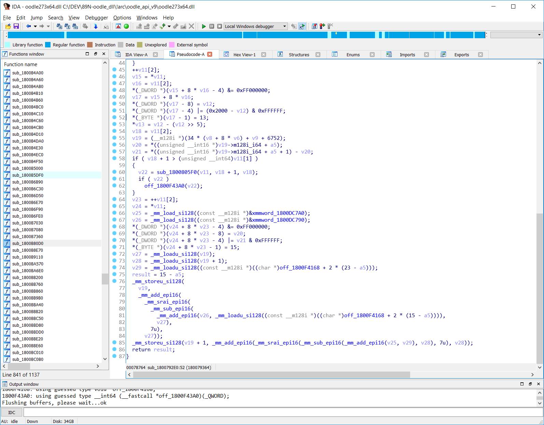This screenshot has height=425, width=544.
Task: Click the Open file folder icon
Action: pos(8,26)
